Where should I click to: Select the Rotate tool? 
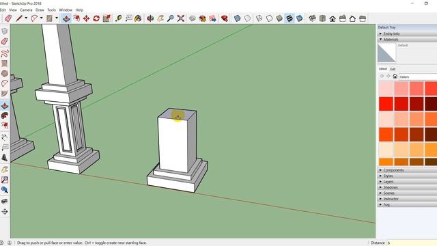click(x=96, y=18)
